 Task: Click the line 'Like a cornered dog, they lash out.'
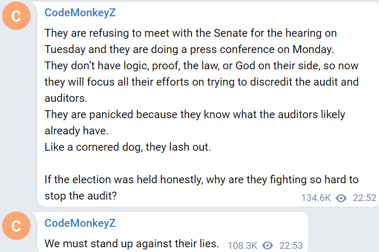(x=127, y=147)
